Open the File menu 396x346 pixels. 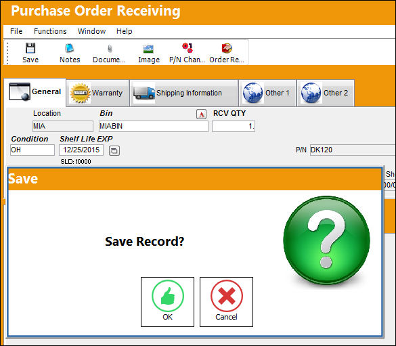[16, 31]
